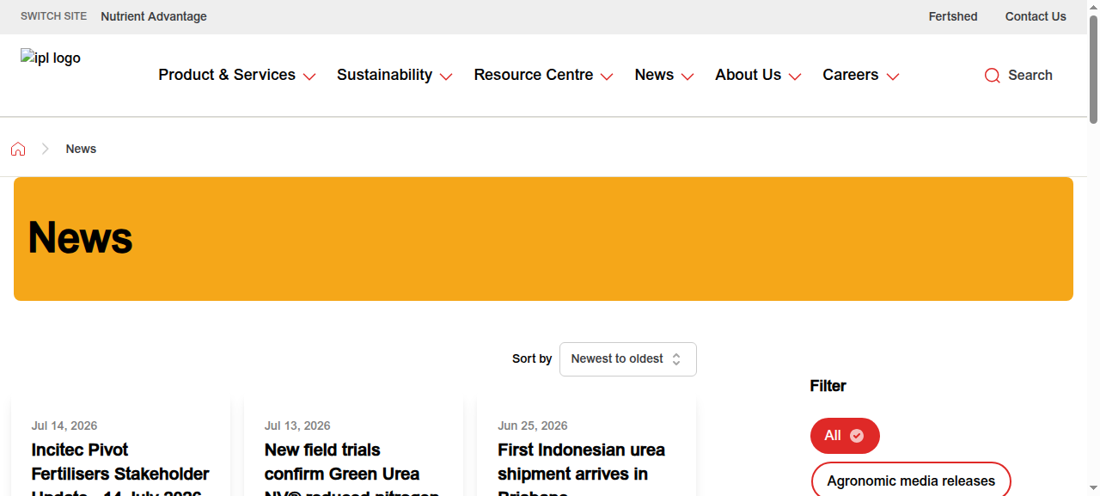Expand the Careers menu

point(861,75)
